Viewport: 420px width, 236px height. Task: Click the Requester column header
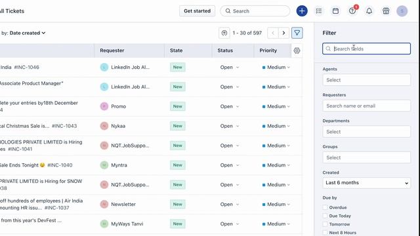tap(112, 50)
